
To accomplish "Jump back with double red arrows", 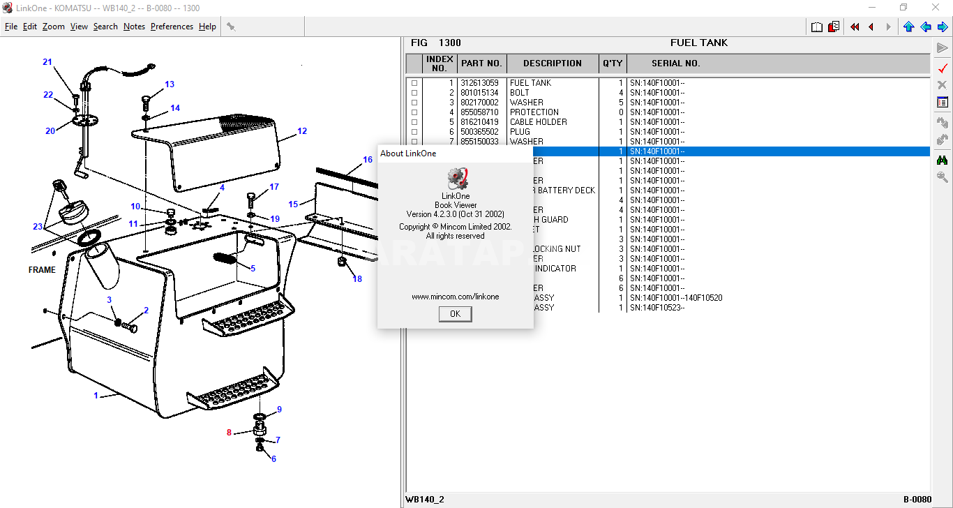I will 855,27.
